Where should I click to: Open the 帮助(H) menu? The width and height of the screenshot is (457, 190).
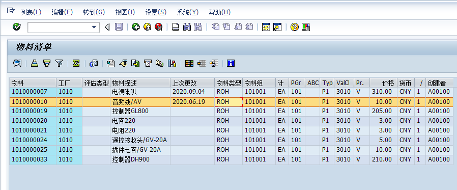pos(220,12)
